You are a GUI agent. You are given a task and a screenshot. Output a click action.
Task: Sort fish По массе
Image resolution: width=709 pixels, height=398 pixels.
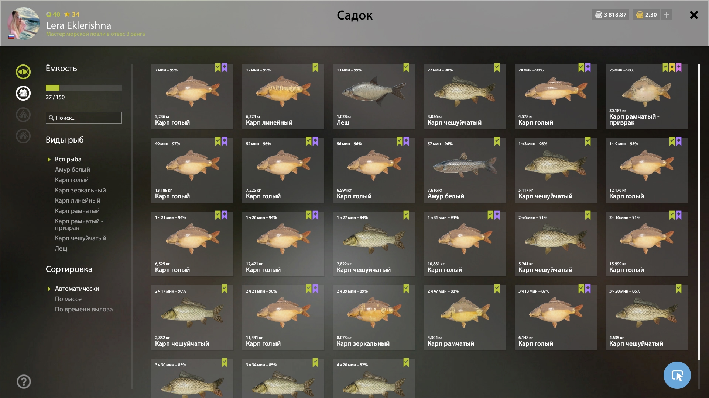click(68, 299)
